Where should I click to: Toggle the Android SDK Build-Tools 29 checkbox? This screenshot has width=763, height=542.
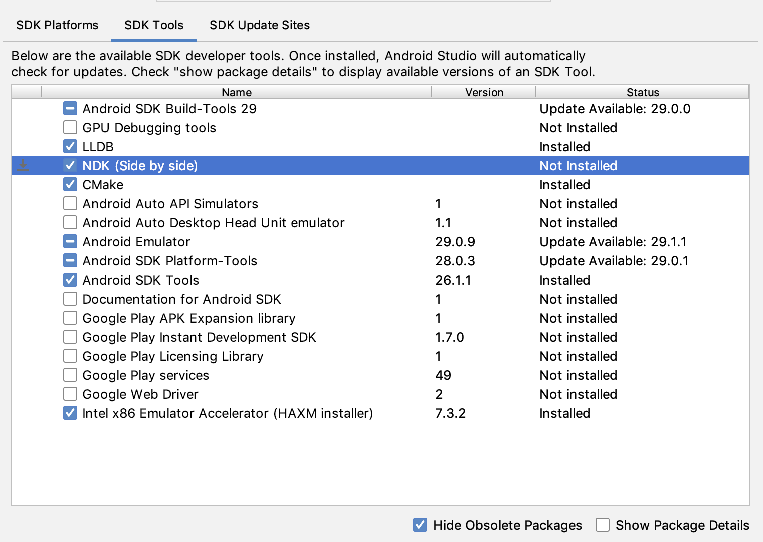(70, 108)
